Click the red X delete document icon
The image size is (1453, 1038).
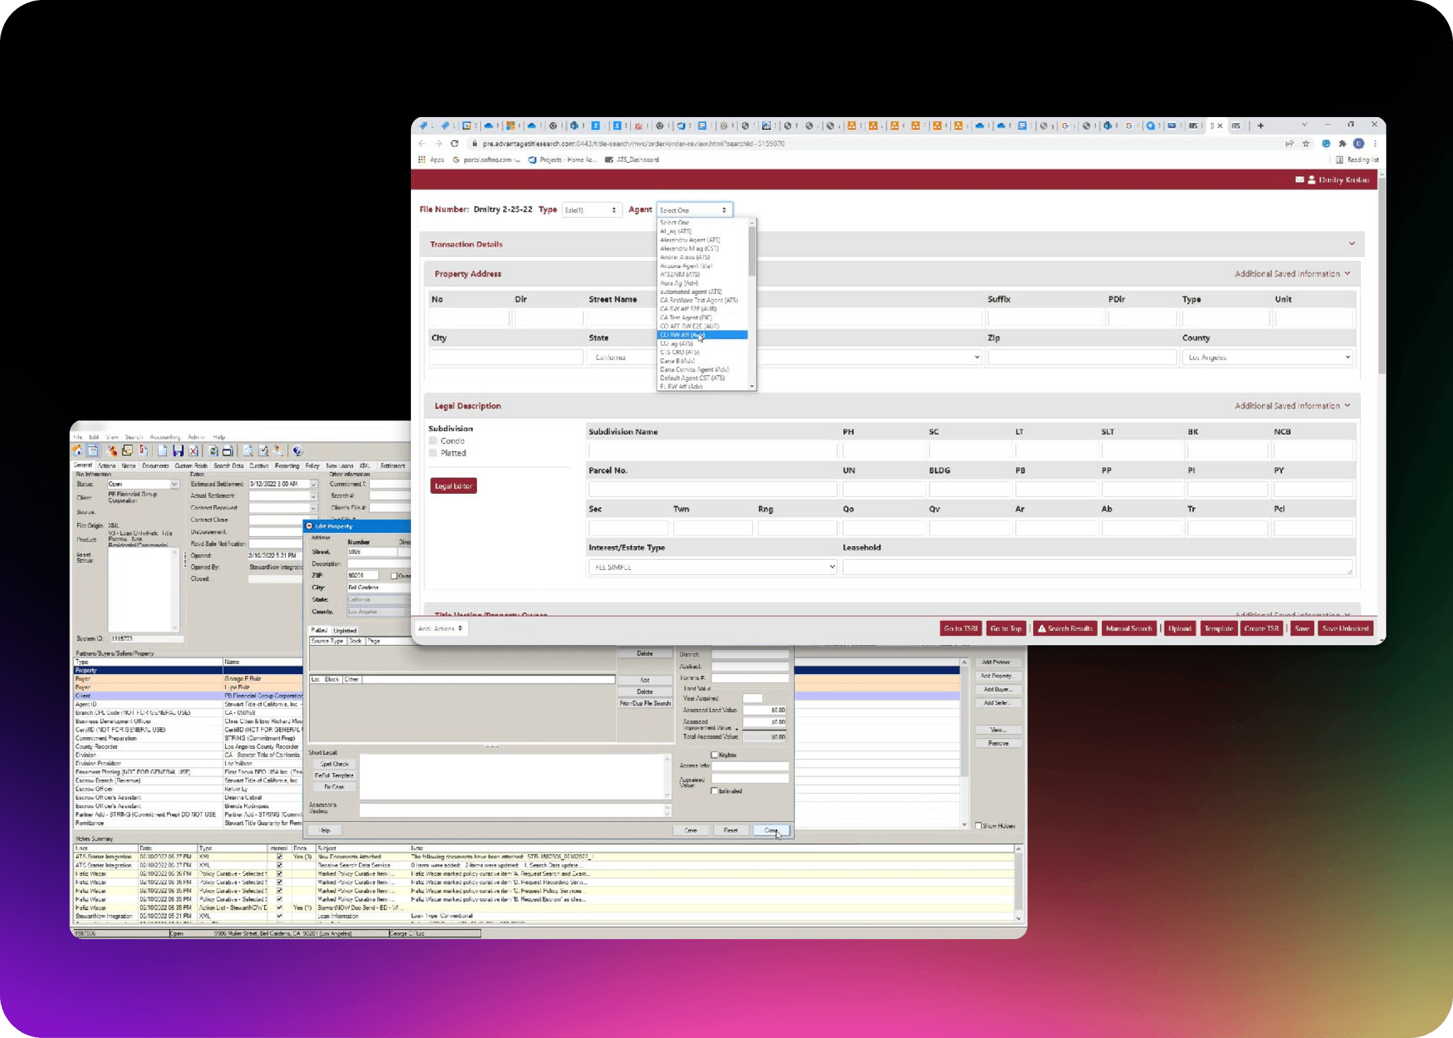[x=194, y=451]
